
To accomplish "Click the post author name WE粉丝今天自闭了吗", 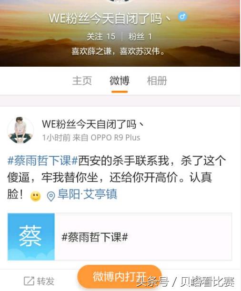I will (x=93, y=124).
